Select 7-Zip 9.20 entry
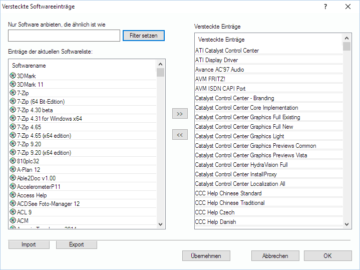The width and height of the screenshot is (360, 270). (83, 144)
